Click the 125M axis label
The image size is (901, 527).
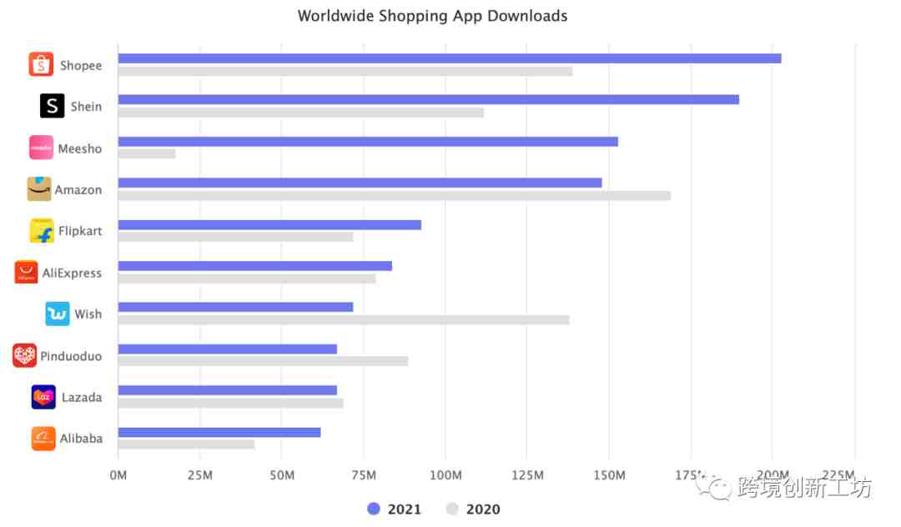click(527, 475)
